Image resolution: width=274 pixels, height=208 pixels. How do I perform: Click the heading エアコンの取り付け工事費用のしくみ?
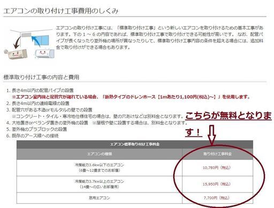click(x=61, y=11)
